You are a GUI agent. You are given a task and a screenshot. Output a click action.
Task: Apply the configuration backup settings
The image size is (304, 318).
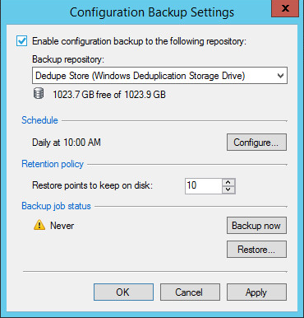[x=256, y=292]
